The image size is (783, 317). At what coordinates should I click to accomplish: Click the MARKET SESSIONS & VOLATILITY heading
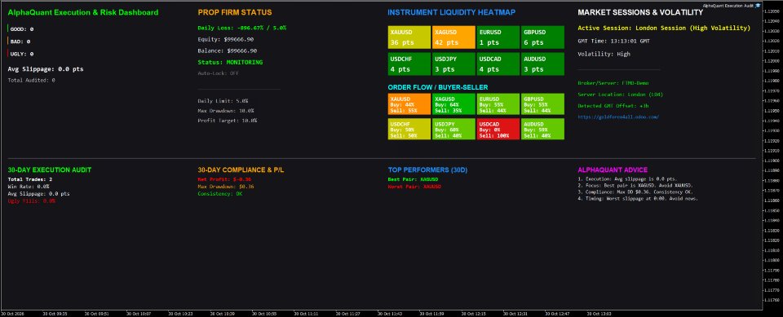point(640,12)
